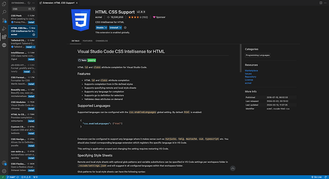Open notifications icon in status bar
Viewport: 329px width, 179px height.
click(x=325, y=177)
